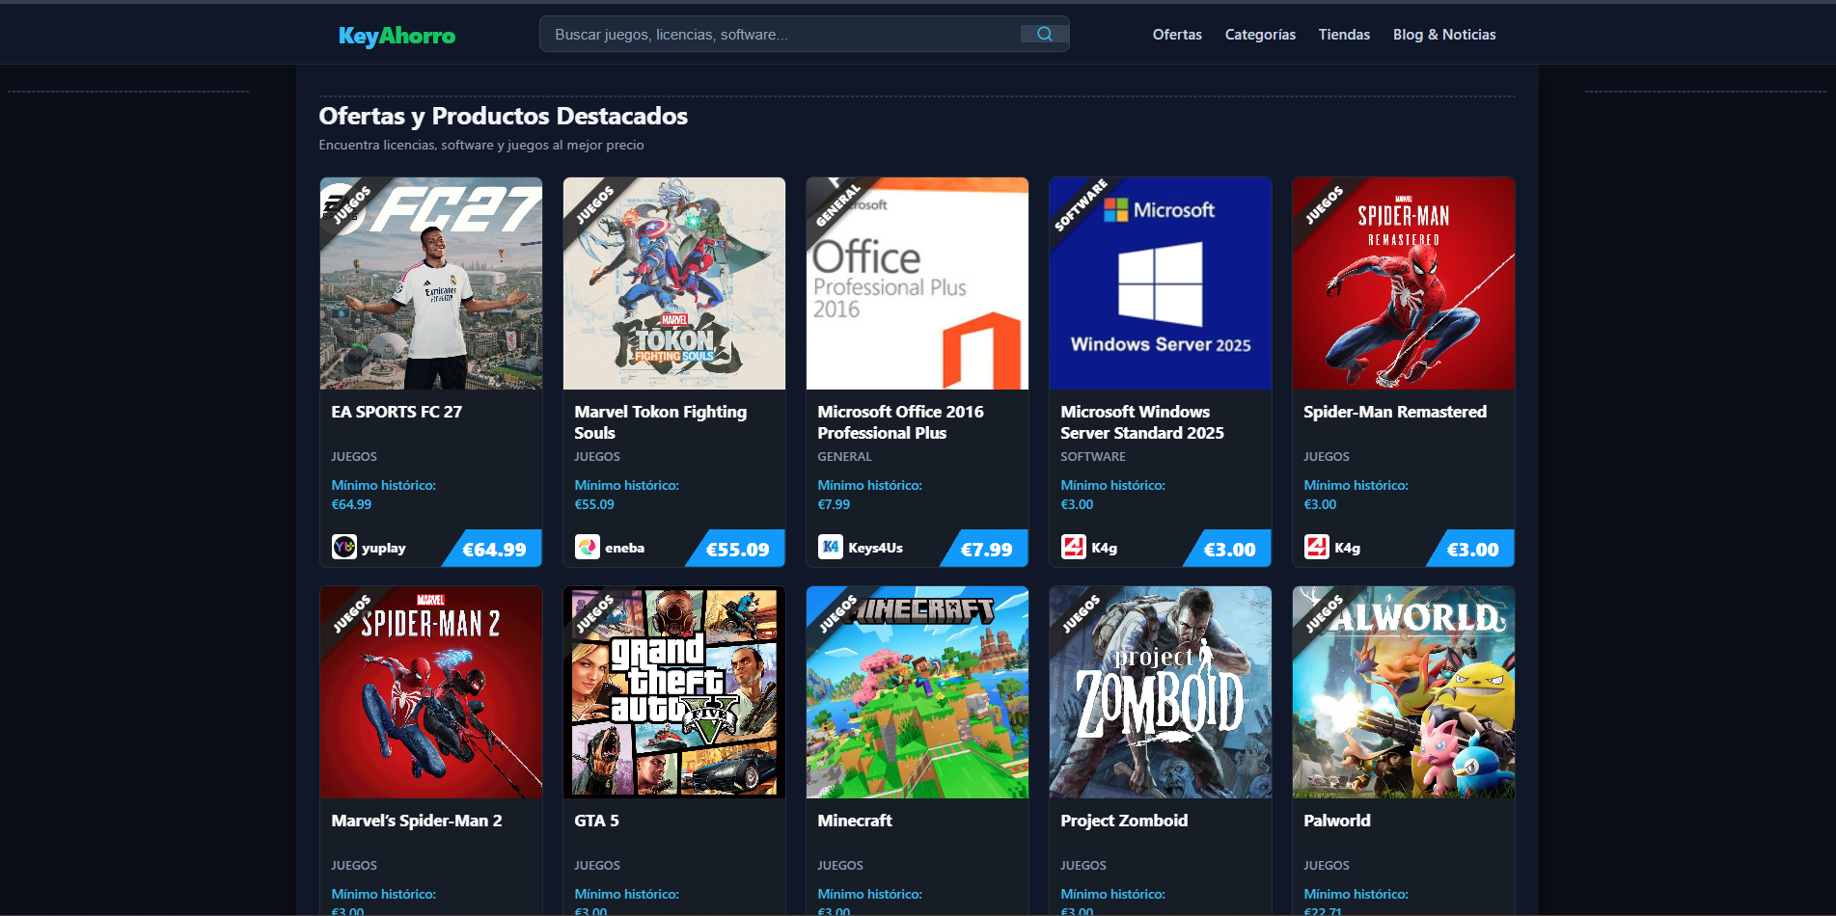Open the Project Zomboid cover image

point(1161,692)
